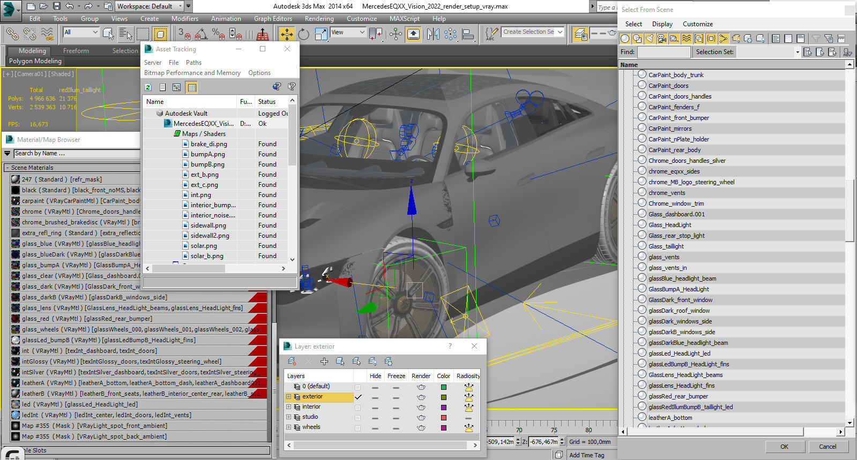Select the Move transform tool
The width and height of the screenshot is (857, 460).
tap(287, 34)
